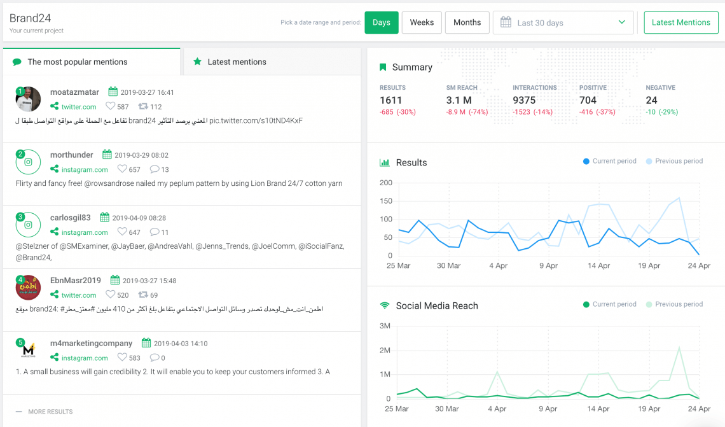Click the heart icon with 520 likes
The width and height of the screenshot is (725, 427).
click(110, 294)
